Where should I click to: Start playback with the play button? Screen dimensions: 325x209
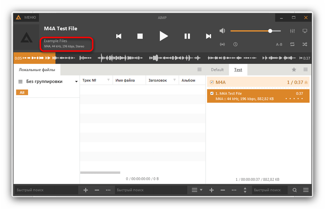pos(163,36)
